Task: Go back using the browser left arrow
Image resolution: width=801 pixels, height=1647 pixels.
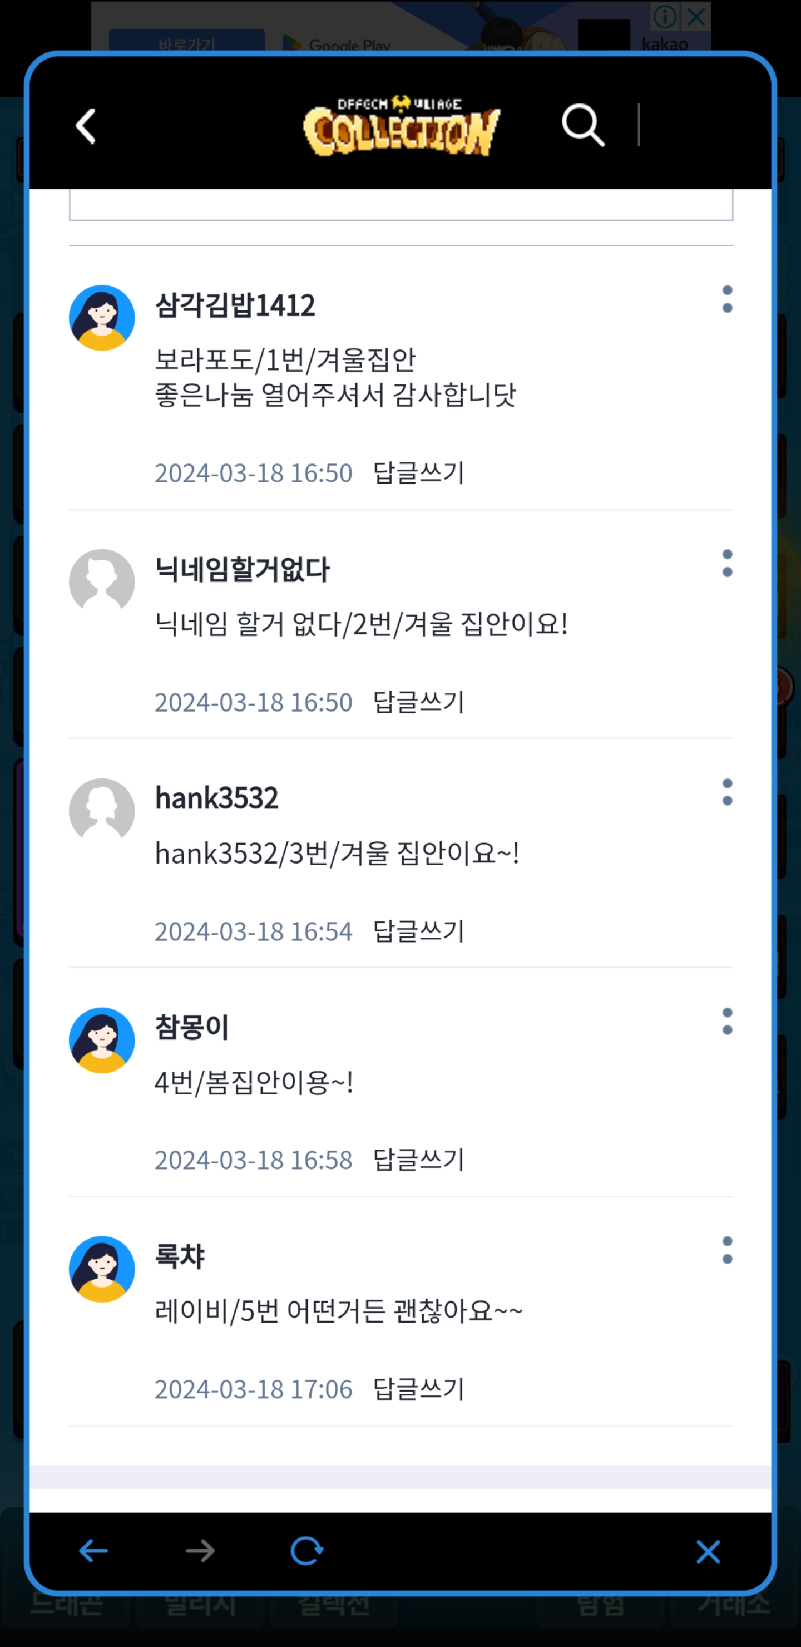Action: coord(93,1550)
